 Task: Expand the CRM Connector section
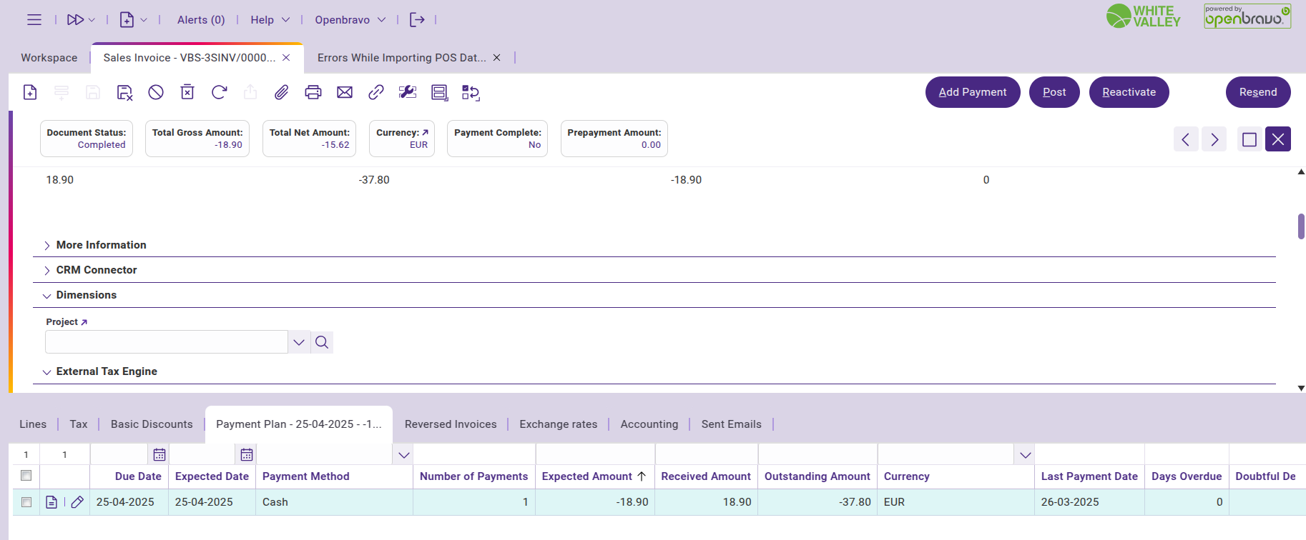(x=97, y=270)
